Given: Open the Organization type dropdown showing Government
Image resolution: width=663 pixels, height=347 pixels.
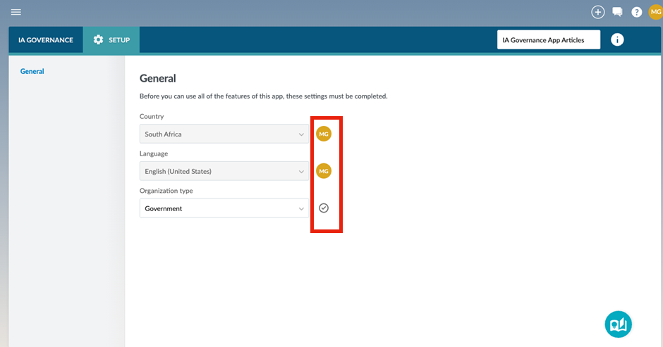Looking at the screenshot, I should (219, 208).
